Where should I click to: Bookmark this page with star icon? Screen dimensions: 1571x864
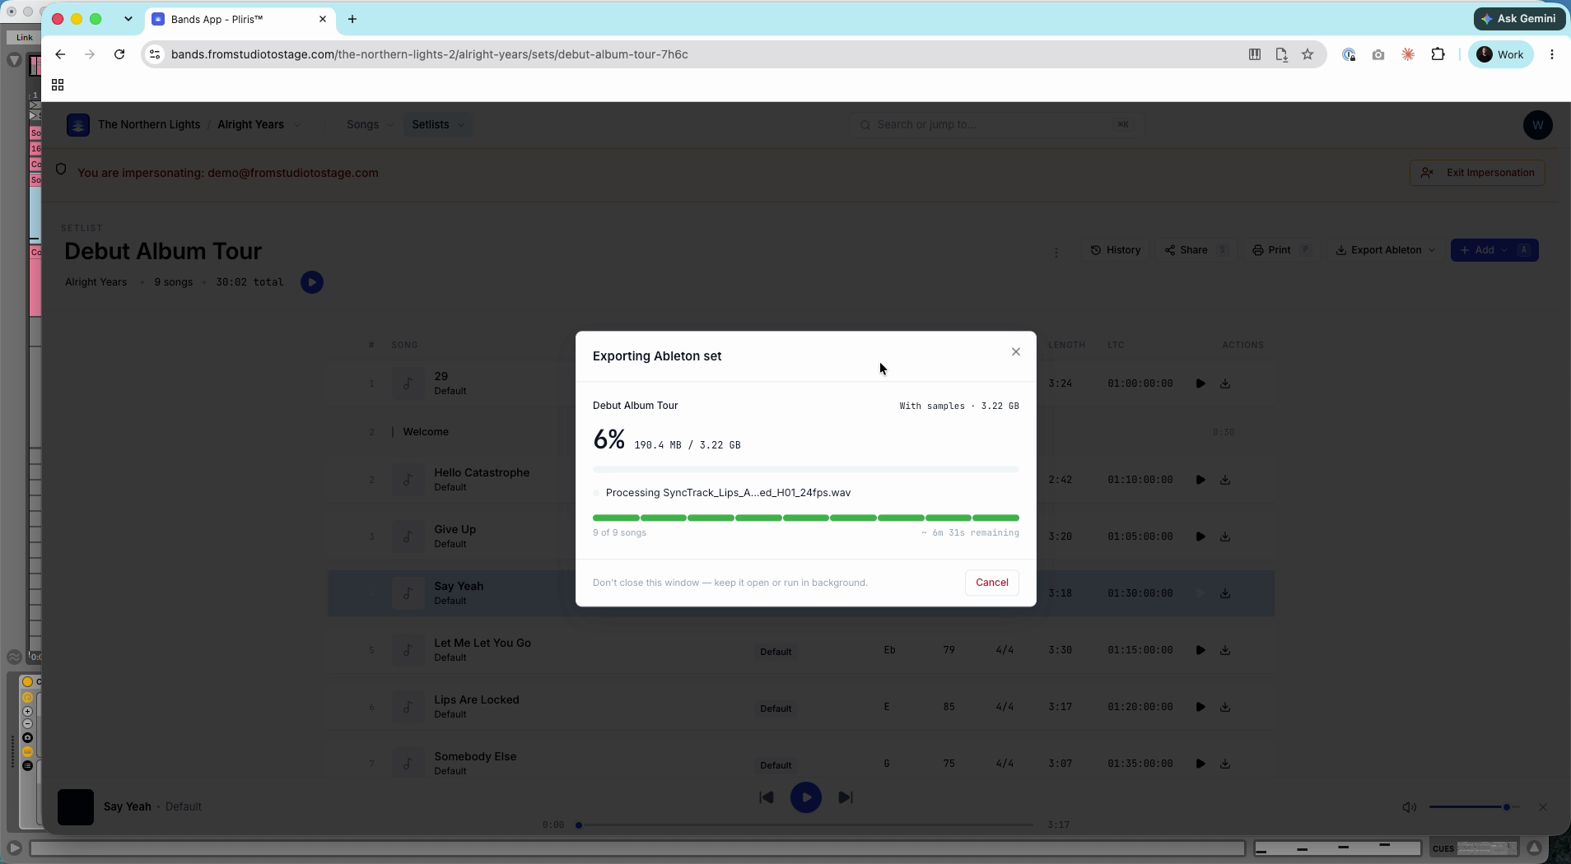[1308, 54]
